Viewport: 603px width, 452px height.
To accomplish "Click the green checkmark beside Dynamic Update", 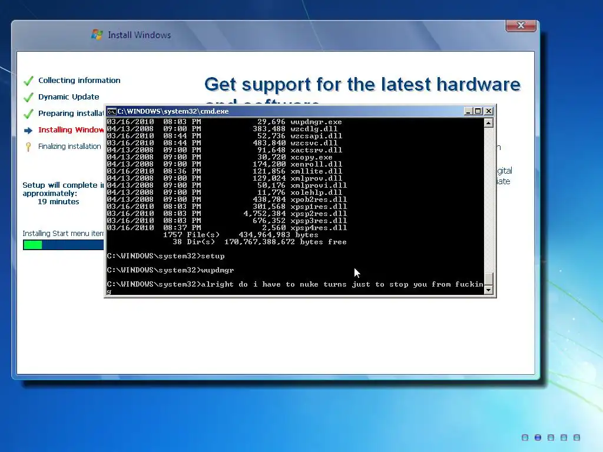I will tap(28, 97).
